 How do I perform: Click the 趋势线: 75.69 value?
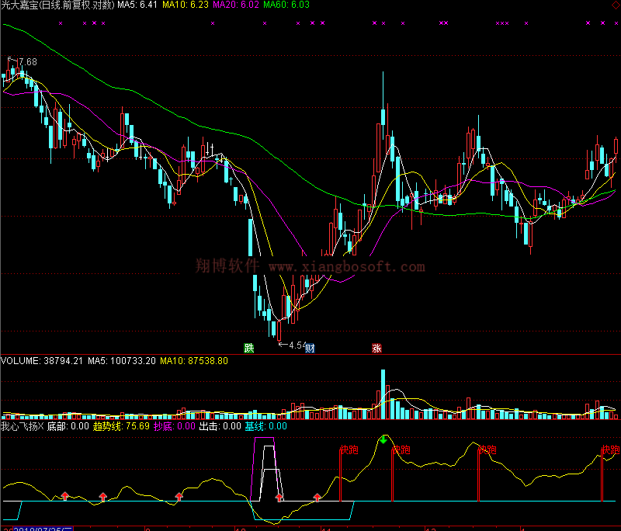click(121, 426)
